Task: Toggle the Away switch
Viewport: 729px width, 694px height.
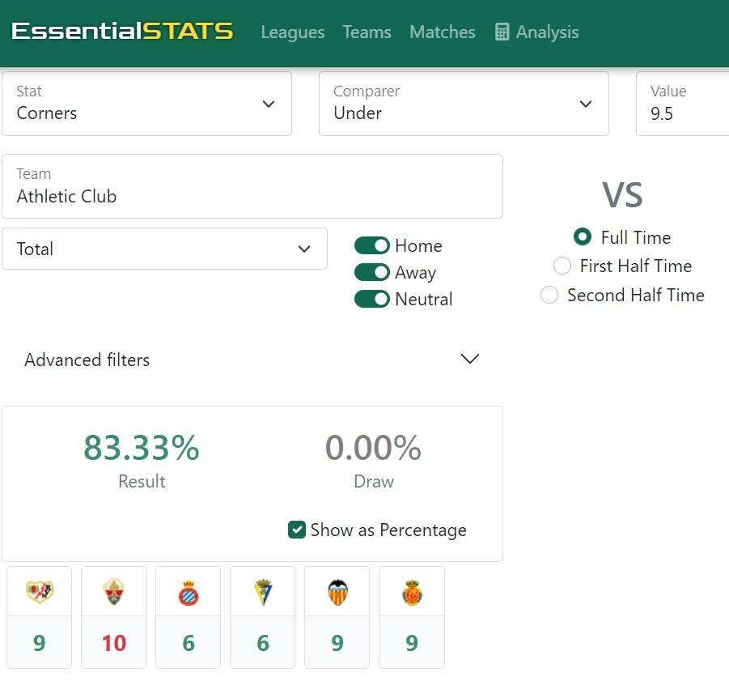Action: pyautogui.click(x=372, y=272)
